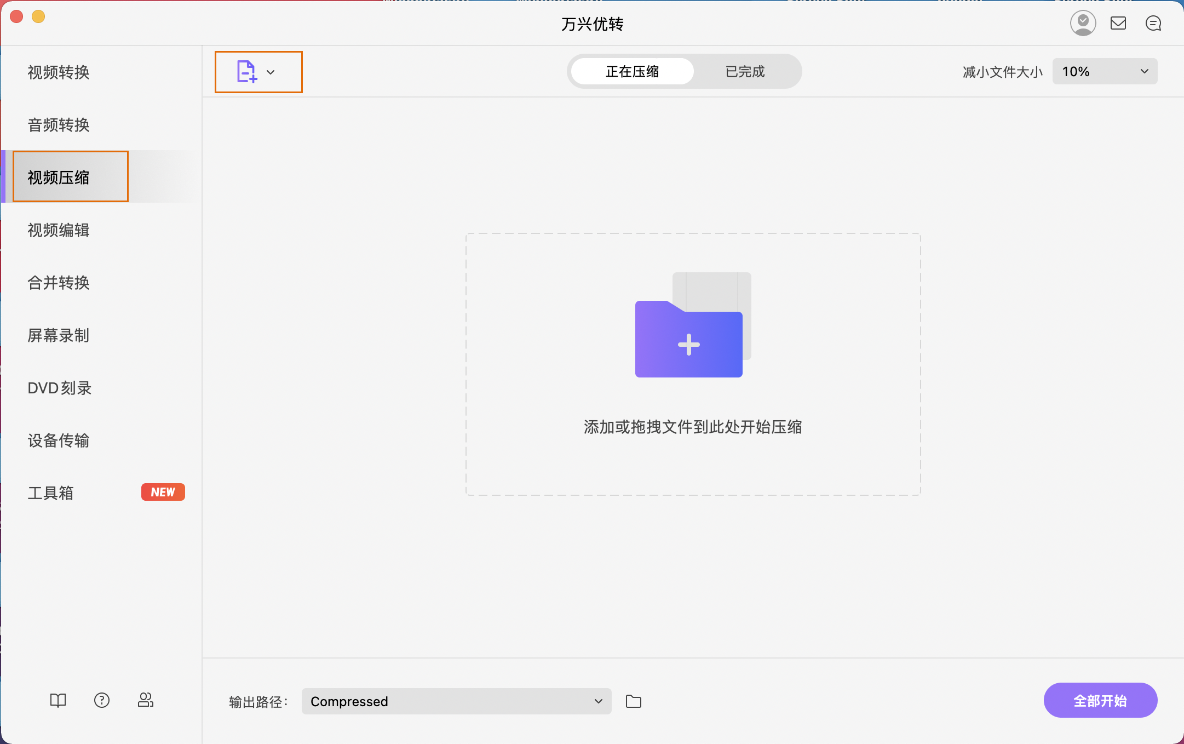Expand the 减小文件大小 10% dropdown
The width and height of the screenshot is (1184, 744).
tap(1104, 71)
